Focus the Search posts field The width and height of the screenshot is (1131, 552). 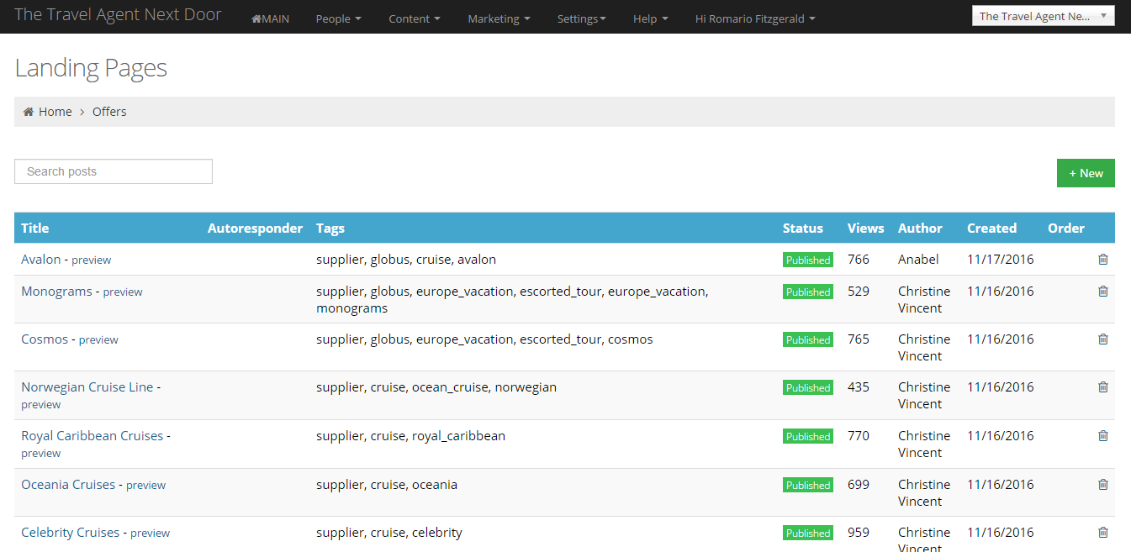pos(114,171)
